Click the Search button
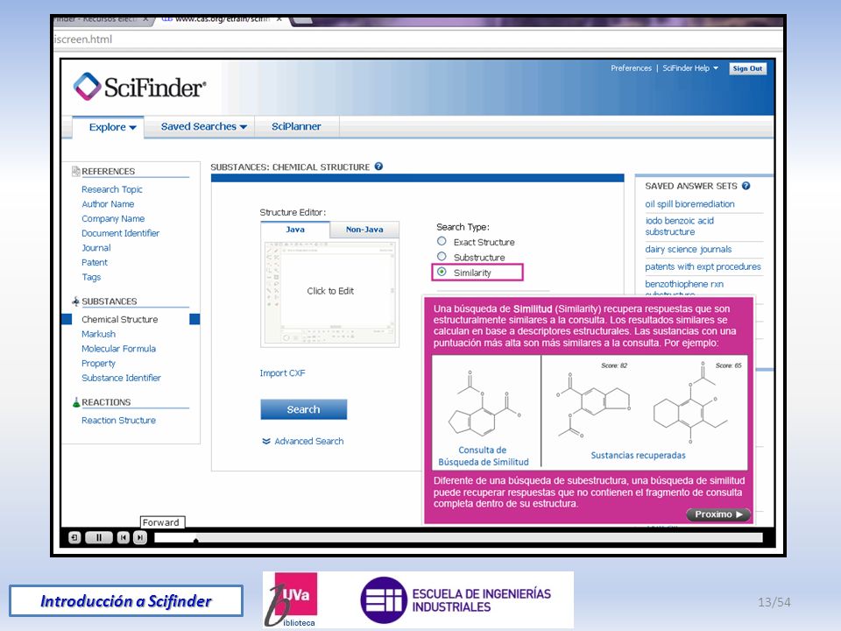 coord(304,409)
